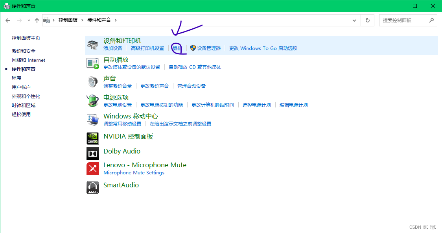Click 调整系统音量 link
Image resolution: width=442 pixels, height=233 pixels.
(118, 86)
